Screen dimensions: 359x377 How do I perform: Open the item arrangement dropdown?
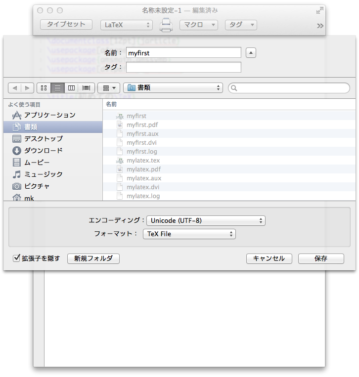109,88
